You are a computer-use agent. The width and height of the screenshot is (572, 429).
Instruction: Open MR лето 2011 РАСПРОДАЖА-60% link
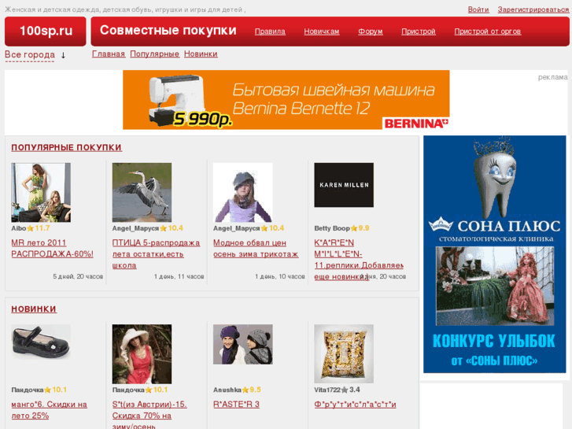click(x=52, y=248)
